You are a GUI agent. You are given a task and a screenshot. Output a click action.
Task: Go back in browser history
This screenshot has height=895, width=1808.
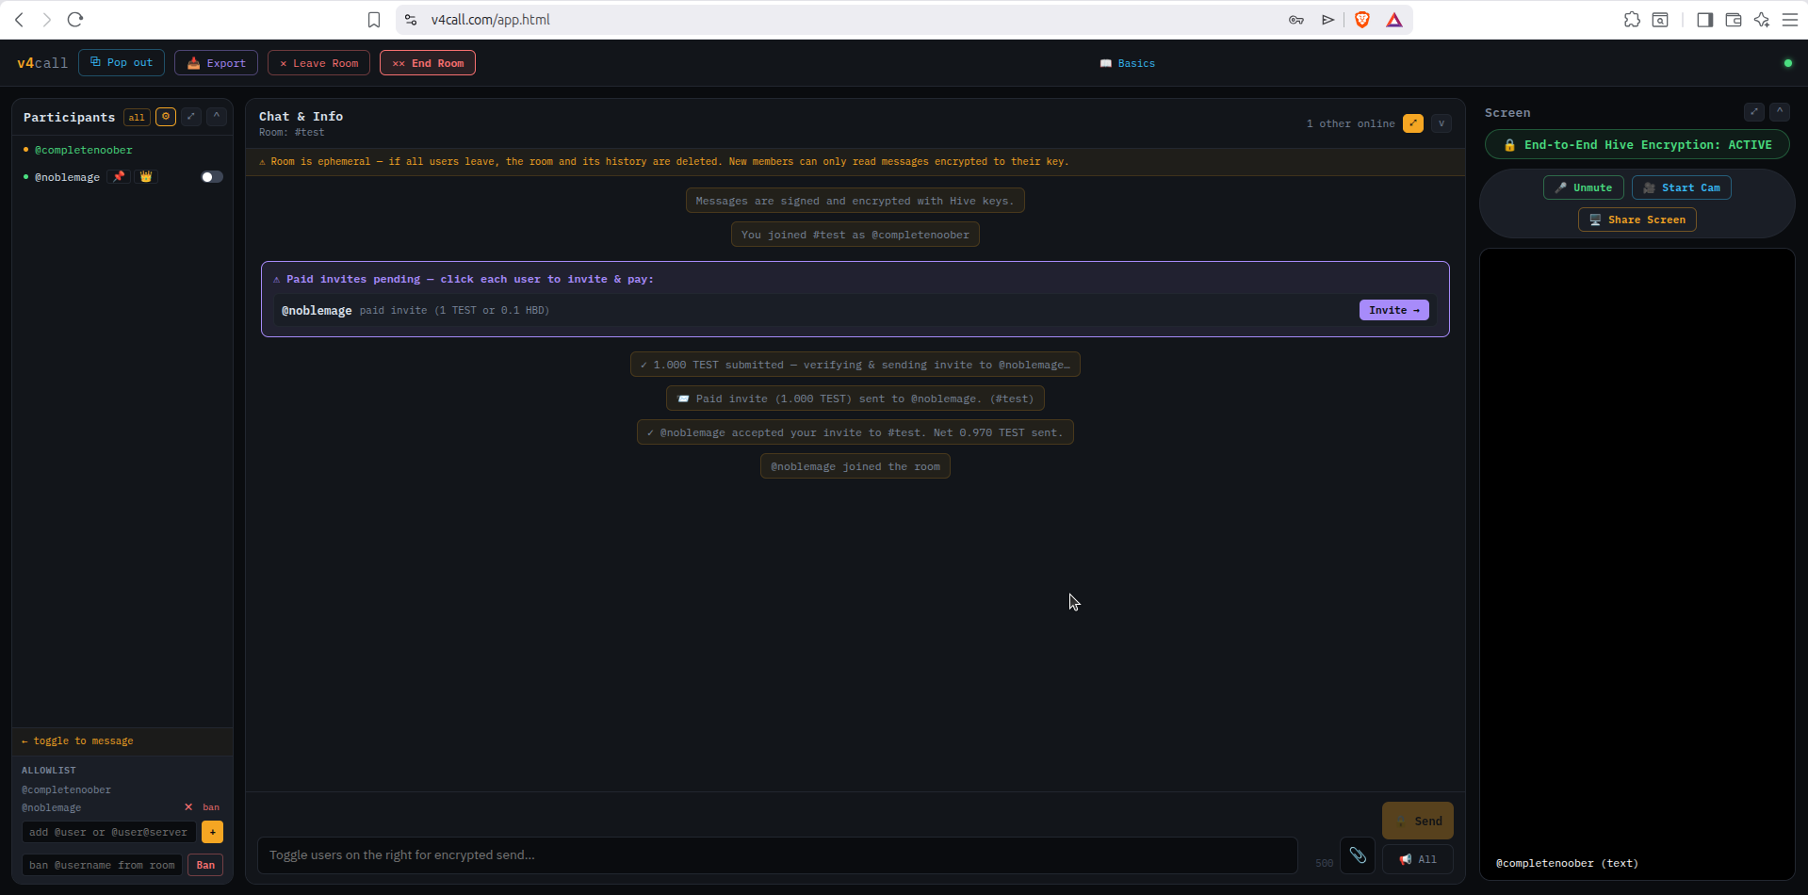[19, 19]
